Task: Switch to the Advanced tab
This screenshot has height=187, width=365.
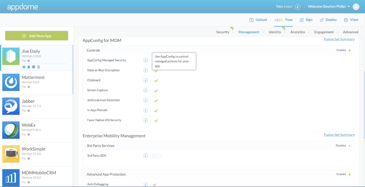Action: pos(351,32)
